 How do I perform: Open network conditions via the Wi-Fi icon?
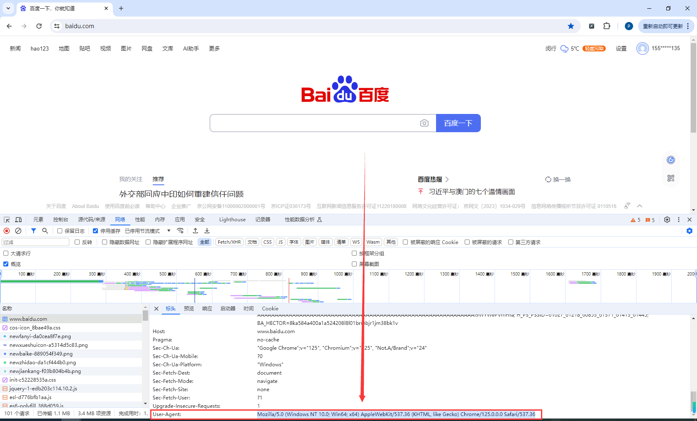pos(180,231)
